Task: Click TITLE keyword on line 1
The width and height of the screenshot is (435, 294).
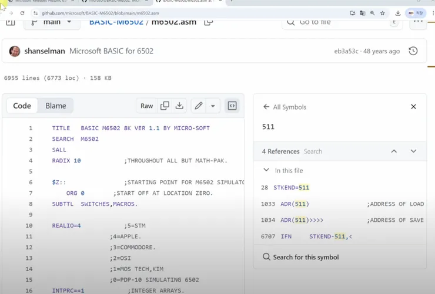Action: tap(61, 128)
